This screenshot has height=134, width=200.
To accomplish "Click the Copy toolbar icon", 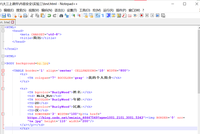I will [37, 15].
